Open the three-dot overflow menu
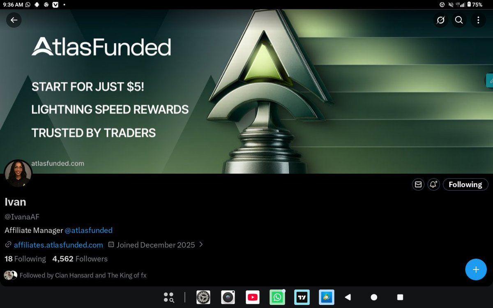Screen dimensions: 493x308 (x=478, y=20)
